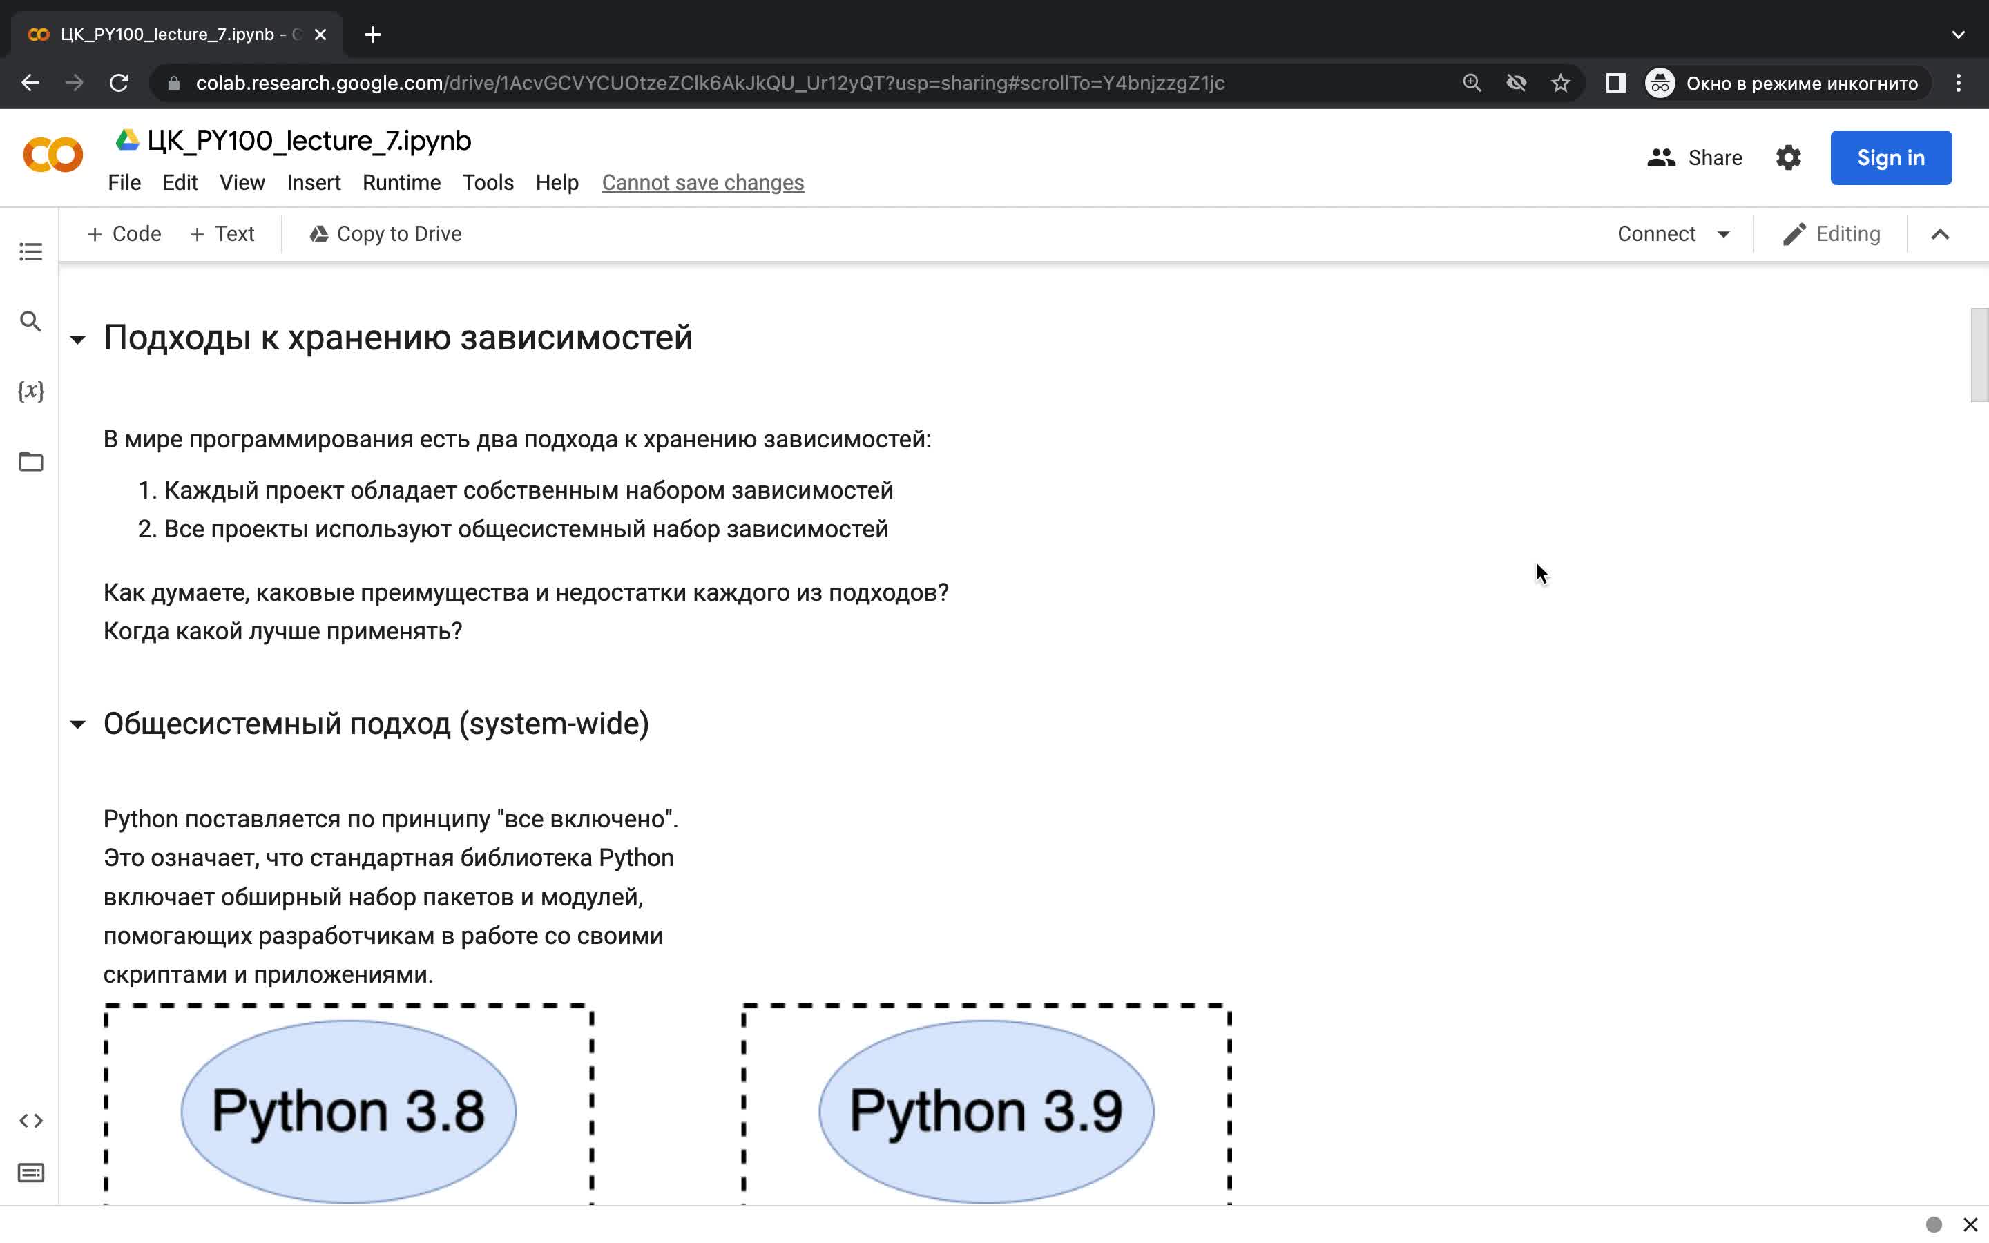Click the site lock icon in address bar
Image resolution: width=1989 pixels, height=1243 pixels.
[x=173, y=83]
